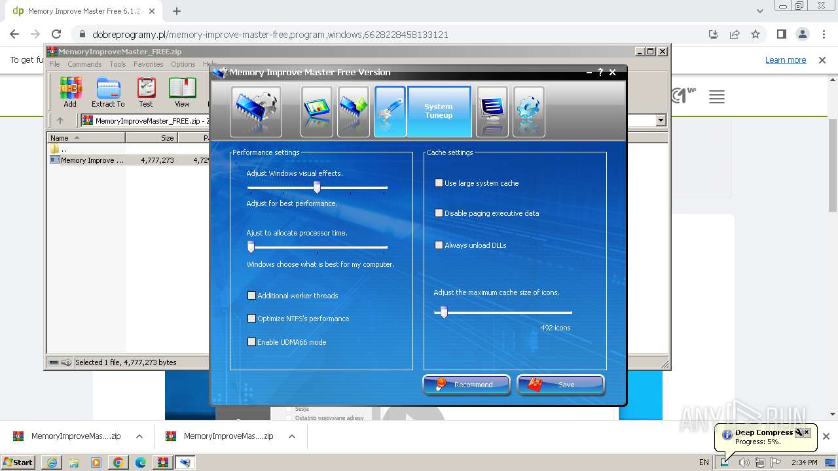Image resolution: width=838 pixels, height=471 pixels.
Task: Expand second MemoryImproveMas download options chevron
Action: click(x=292, y=436)
